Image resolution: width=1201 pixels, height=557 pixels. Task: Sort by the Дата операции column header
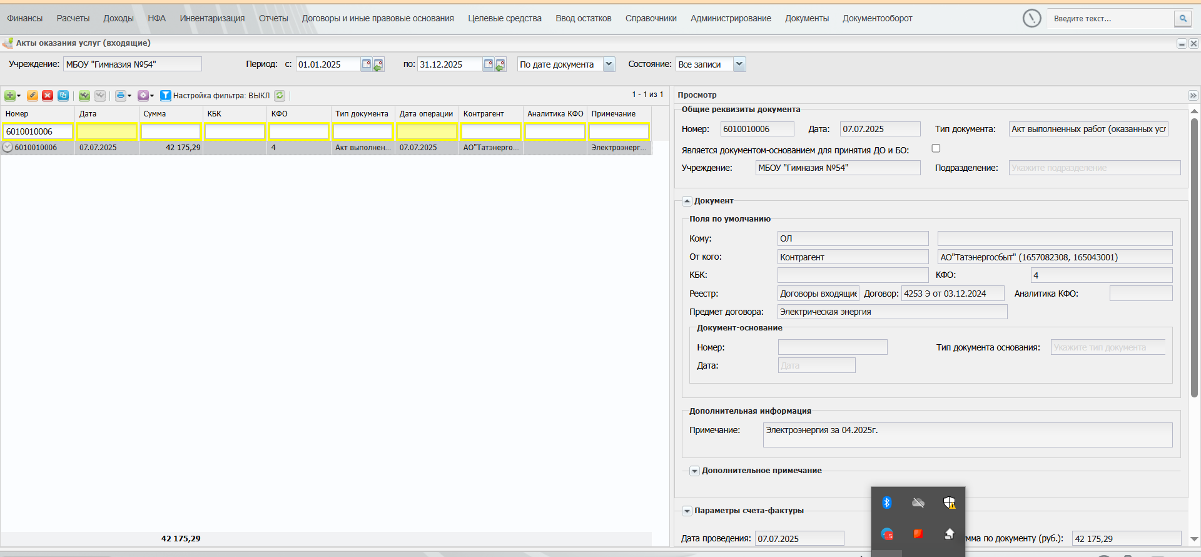click(x=427, y=114)
